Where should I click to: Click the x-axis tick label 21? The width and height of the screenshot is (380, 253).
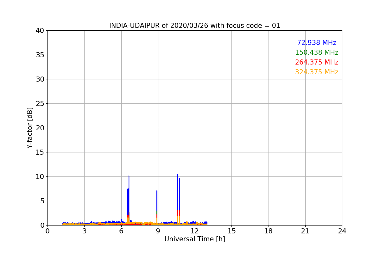coord(305,231)
